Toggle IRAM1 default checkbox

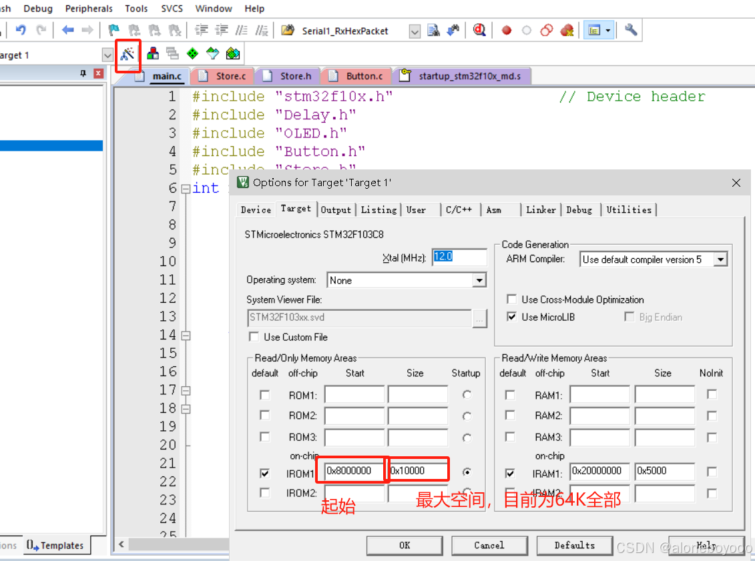pos(510,474)
